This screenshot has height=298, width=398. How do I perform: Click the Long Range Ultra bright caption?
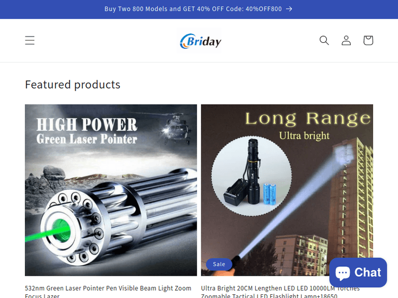(308, 126)
